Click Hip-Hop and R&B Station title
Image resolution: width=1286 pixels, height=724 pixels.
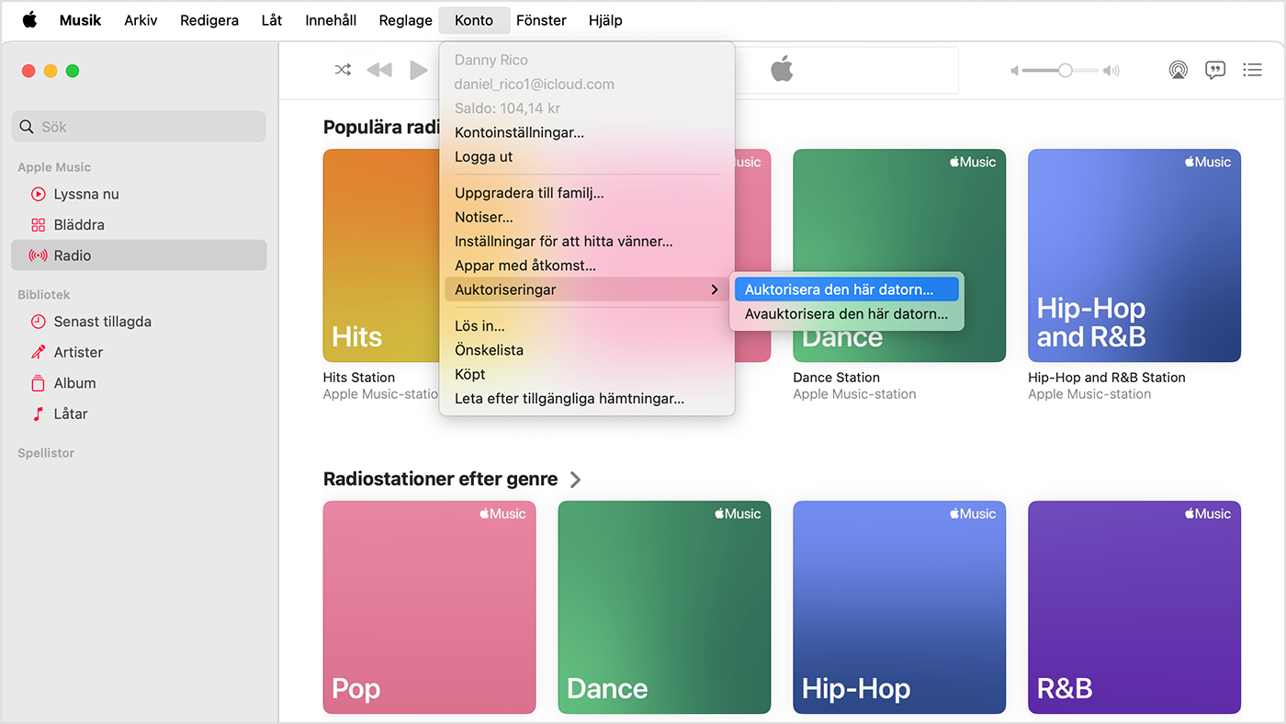point(1107,378)
